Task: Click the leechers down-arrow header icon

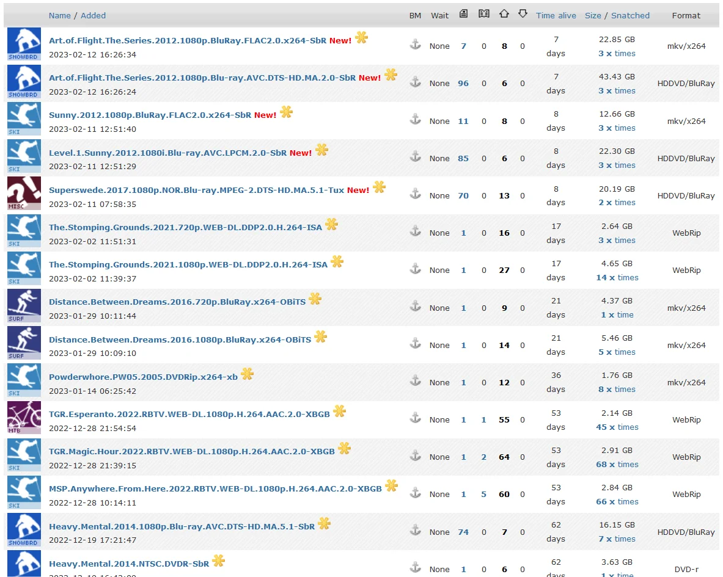Action: tap(523, 14)
